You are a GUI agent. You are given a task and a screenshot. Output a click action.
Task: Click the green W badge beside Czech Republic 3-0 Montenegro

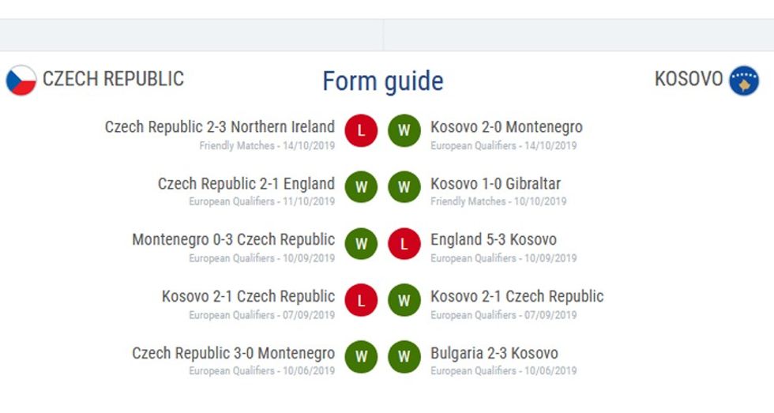[x=361, y=358]
